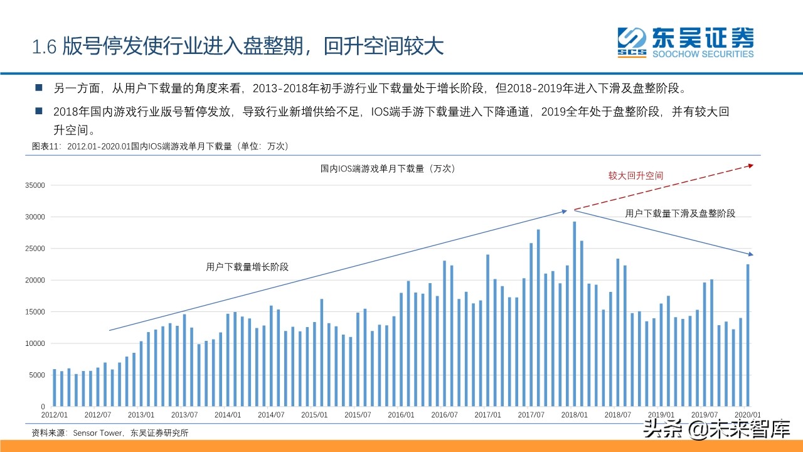The image size is (803, 452).
Task: Click the 20000 y-axis label
Action: pos(35,280)
